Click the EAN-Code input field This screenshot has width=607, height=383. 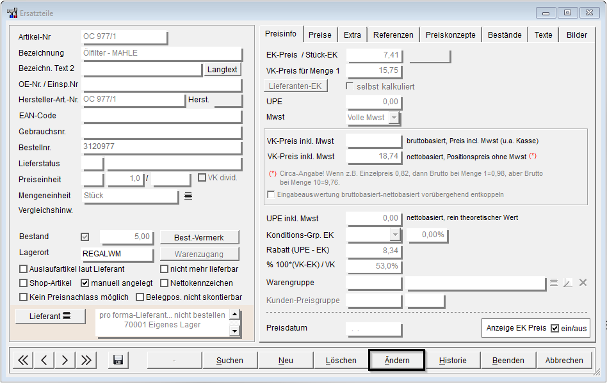pos(162,116)
